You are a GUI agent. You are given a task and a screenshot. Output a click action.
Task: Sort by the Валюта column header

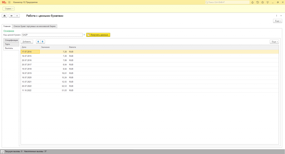click(173, 47)
